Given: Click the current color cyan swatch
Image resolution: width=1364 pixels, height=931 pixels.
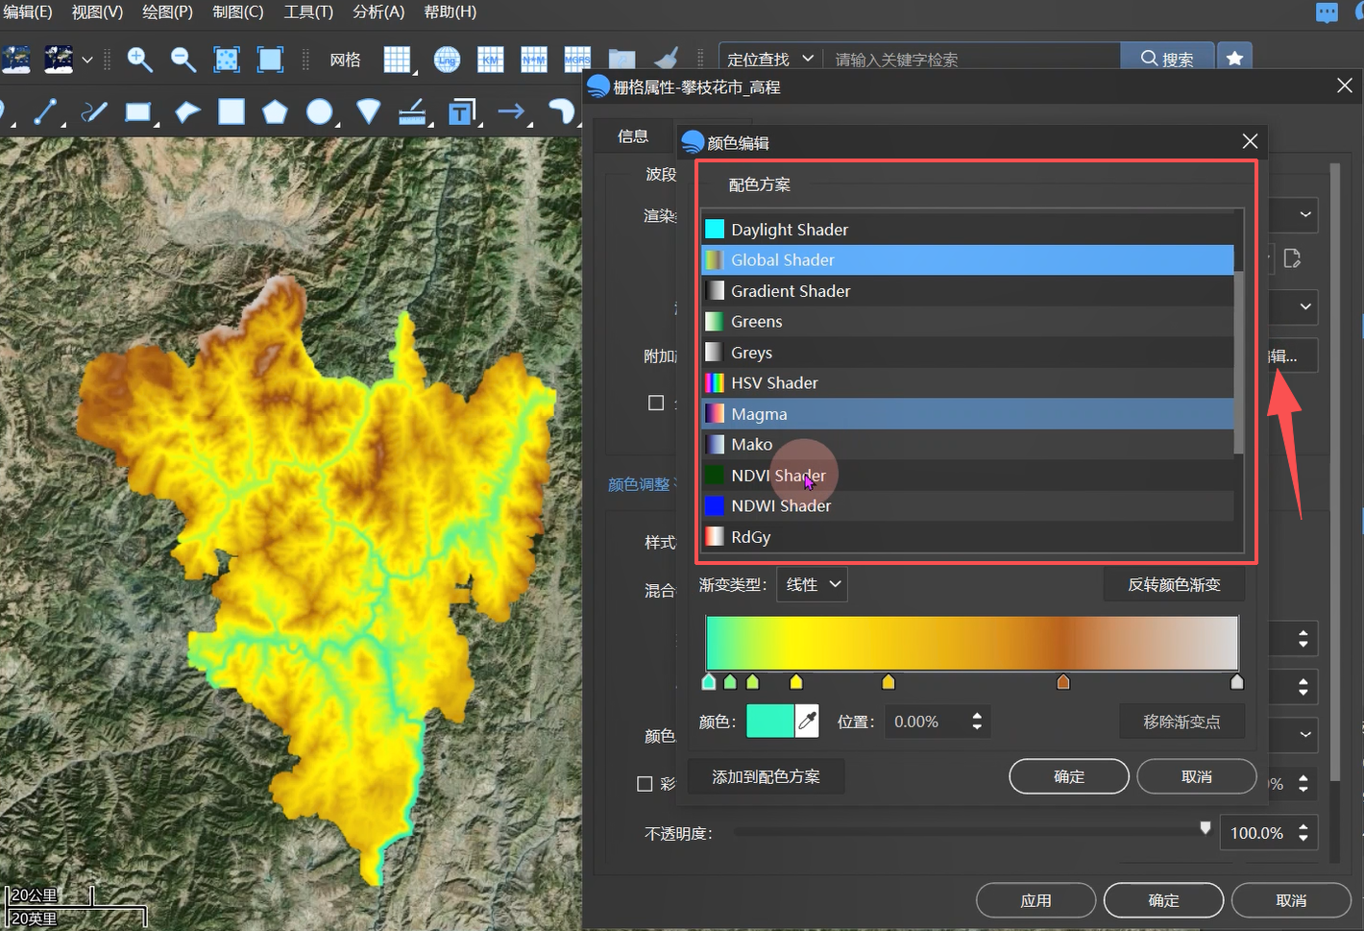Looking at the screenshot, I should click(x=770, y=721).
